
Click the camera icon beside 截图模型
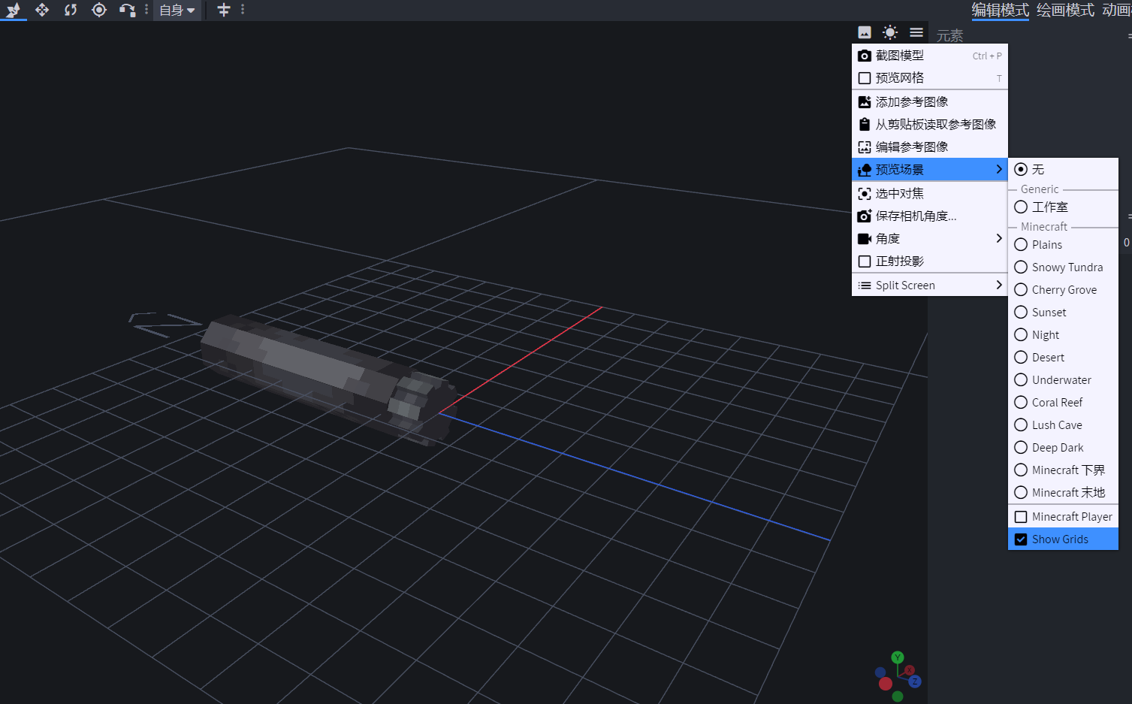[x=865, y=56]
